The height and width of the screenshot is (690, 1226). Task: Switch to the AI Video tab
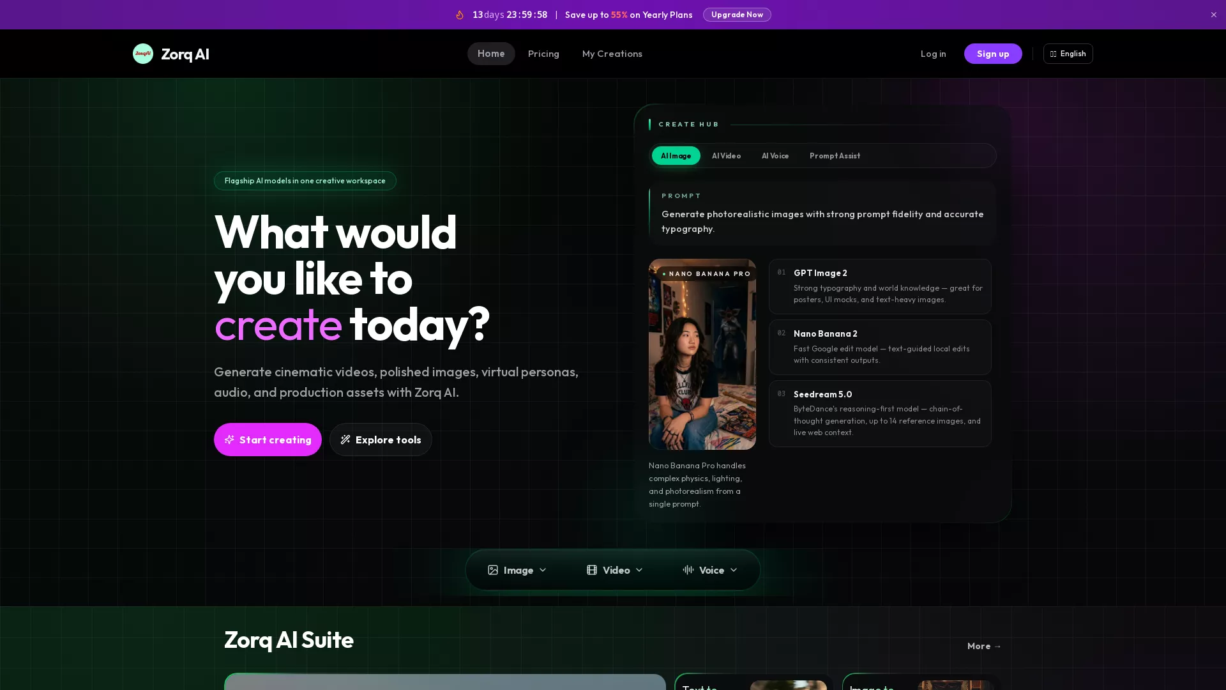(727, 156)
